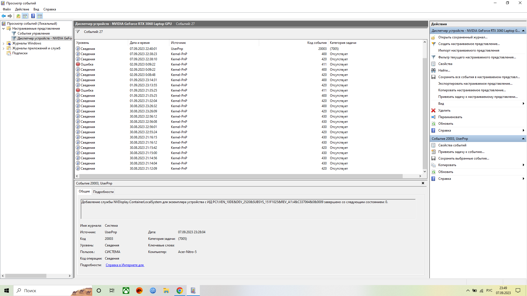527x296 pixels.
Task: Click the binoculars icon next to Найти
Action: point(433,70)
